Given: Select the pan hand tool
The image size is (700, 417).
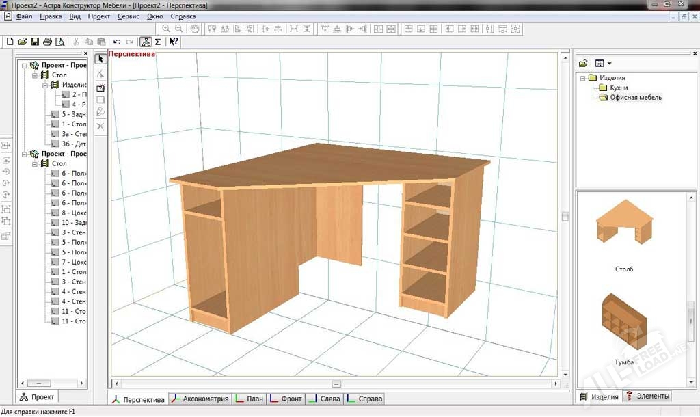Looking at the screenshot, I should (194, 29).
